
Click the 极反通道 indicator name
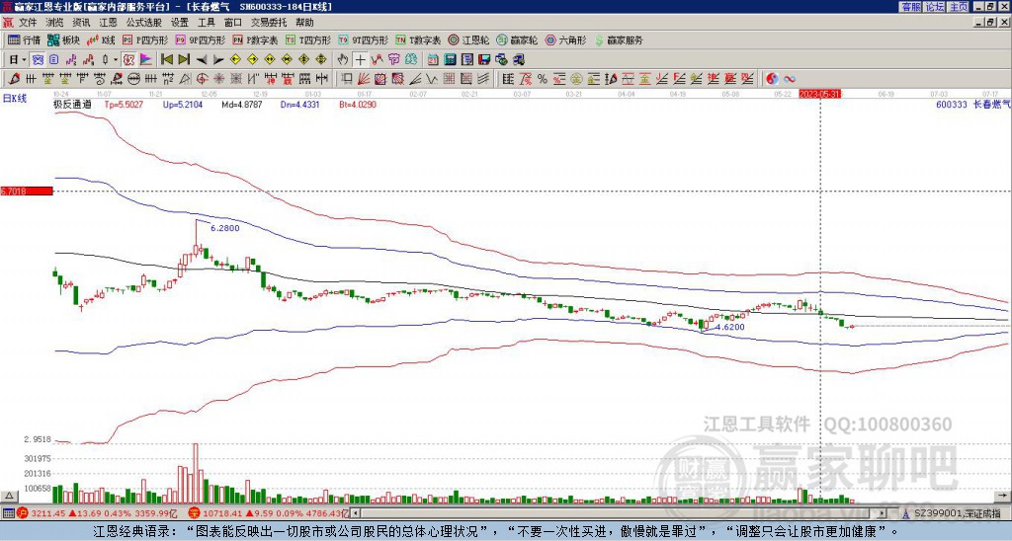[x=71, y=104]
